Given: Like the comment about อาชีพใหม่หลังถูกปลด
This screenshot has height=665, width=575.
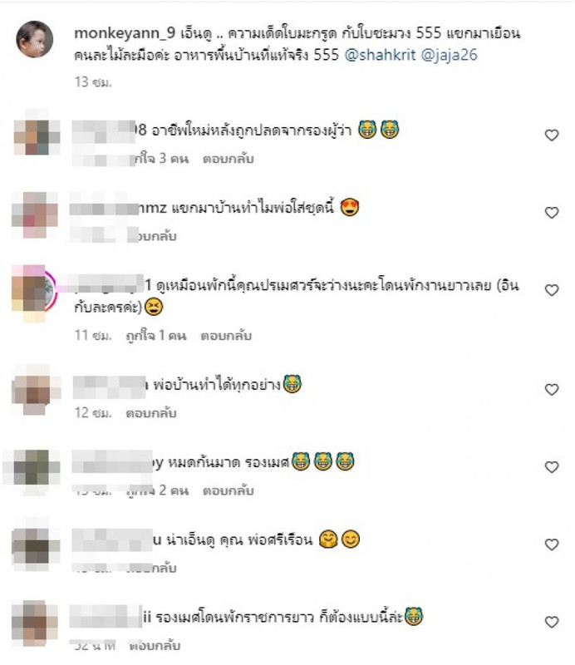Looking at the screenshot, I should pos(551,135).
